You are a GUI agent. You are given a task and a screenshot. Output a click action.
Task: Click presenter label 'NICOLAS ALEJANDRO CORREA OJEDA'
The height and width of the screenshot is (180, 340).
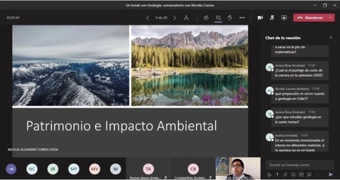coord(33,150)
